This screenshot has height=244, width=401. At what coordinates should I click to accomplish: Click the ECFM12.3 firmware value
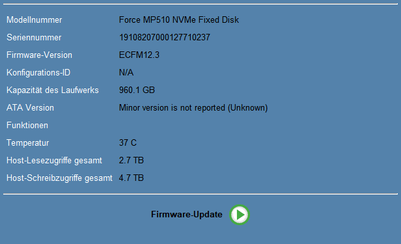click(139, 55)
